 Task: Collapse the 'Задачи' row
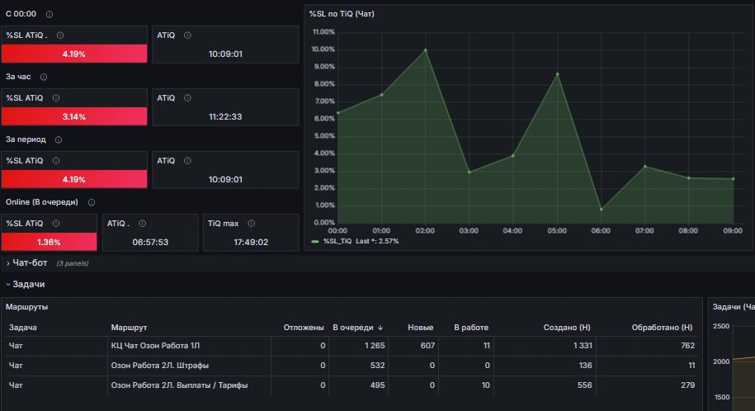28,284
